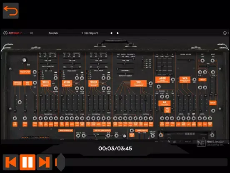Click the VCO3 pulse PWM output jack

point(109,88)
